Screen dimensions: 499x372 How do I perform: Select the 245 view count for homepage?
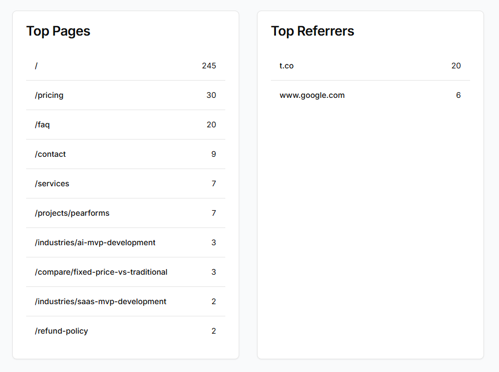coord(209,66)
